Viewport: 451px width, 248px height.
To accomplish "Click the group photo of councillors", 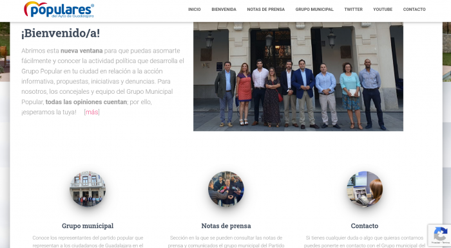I will (298, 76).
